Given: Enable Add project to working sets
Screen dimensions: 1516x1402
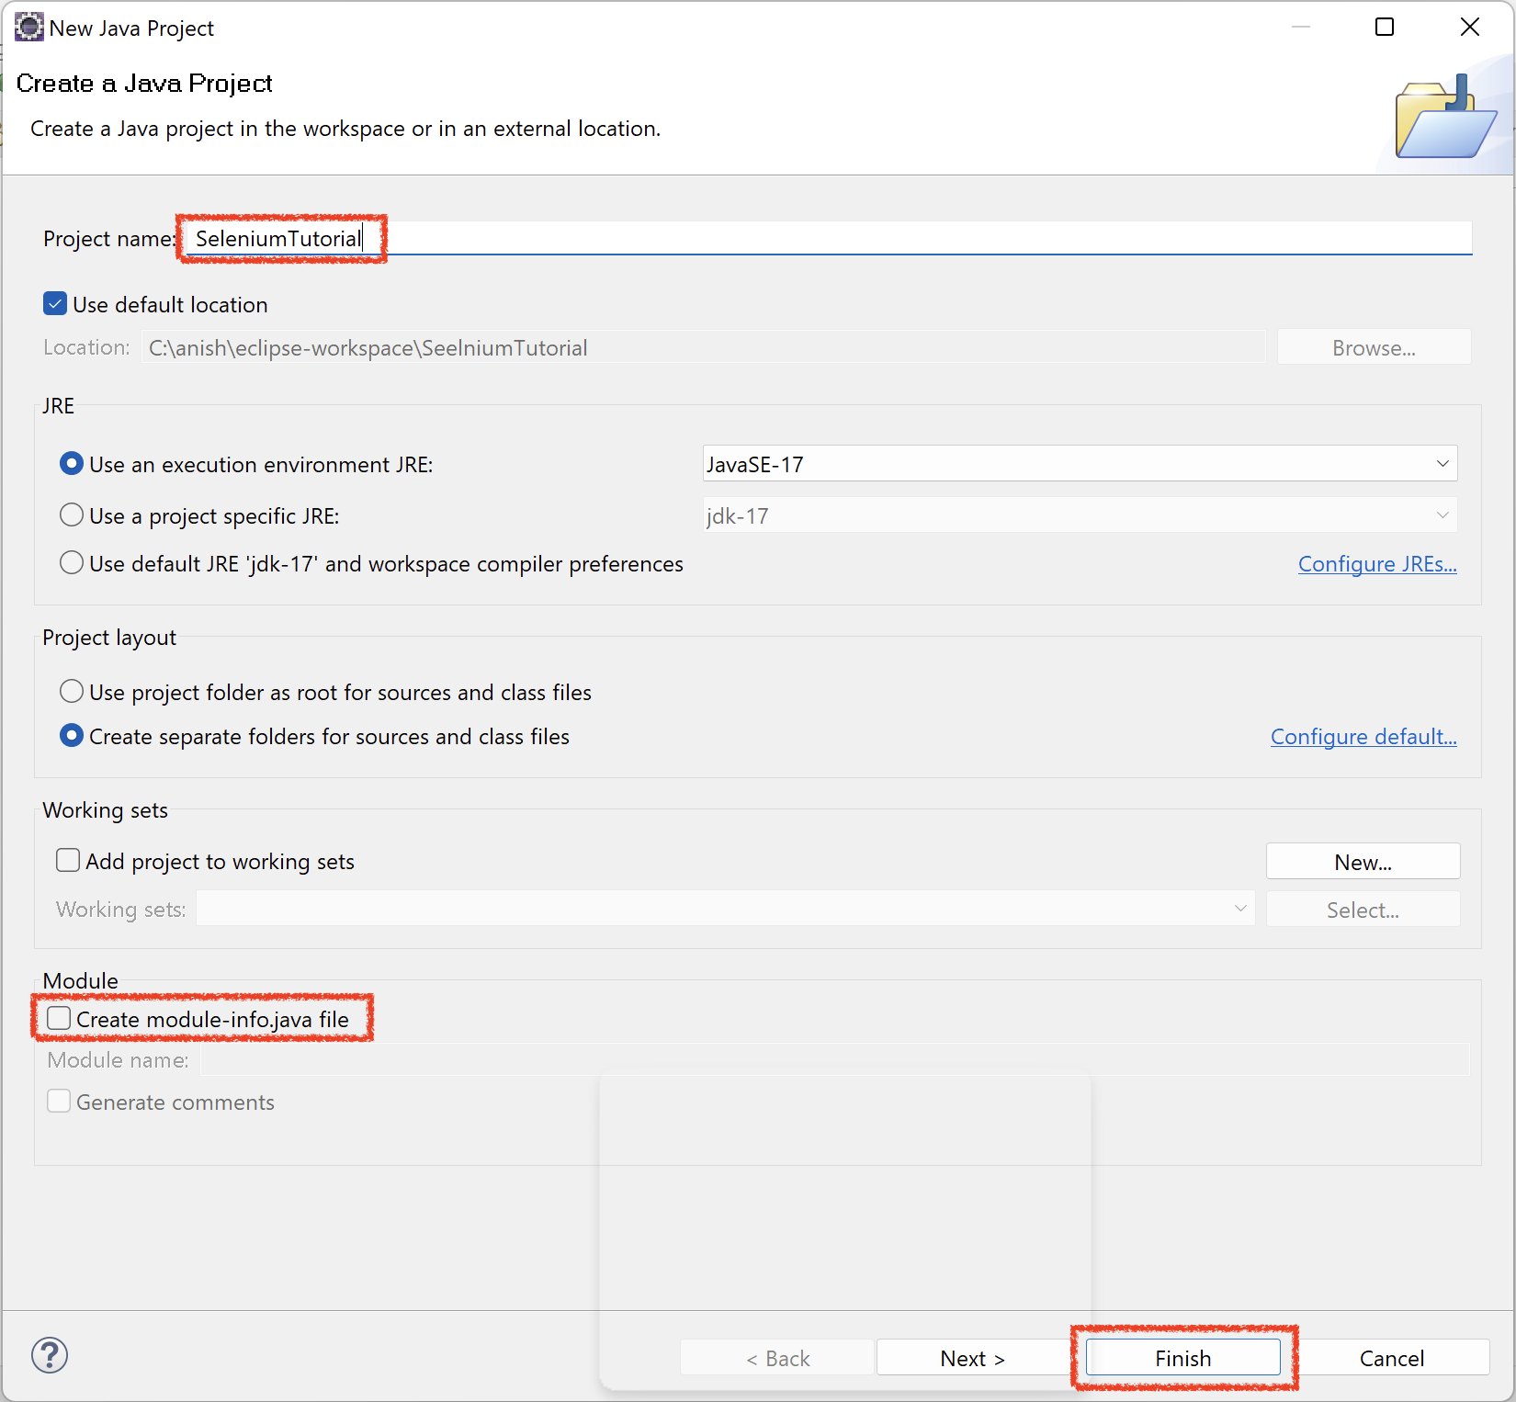Looking at the screenshot, I should 68,860.
